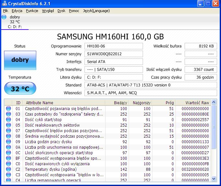221x186 pixels.
Task: Select the Liczba godzin pracy dysku row
Action: click(108, 142)
